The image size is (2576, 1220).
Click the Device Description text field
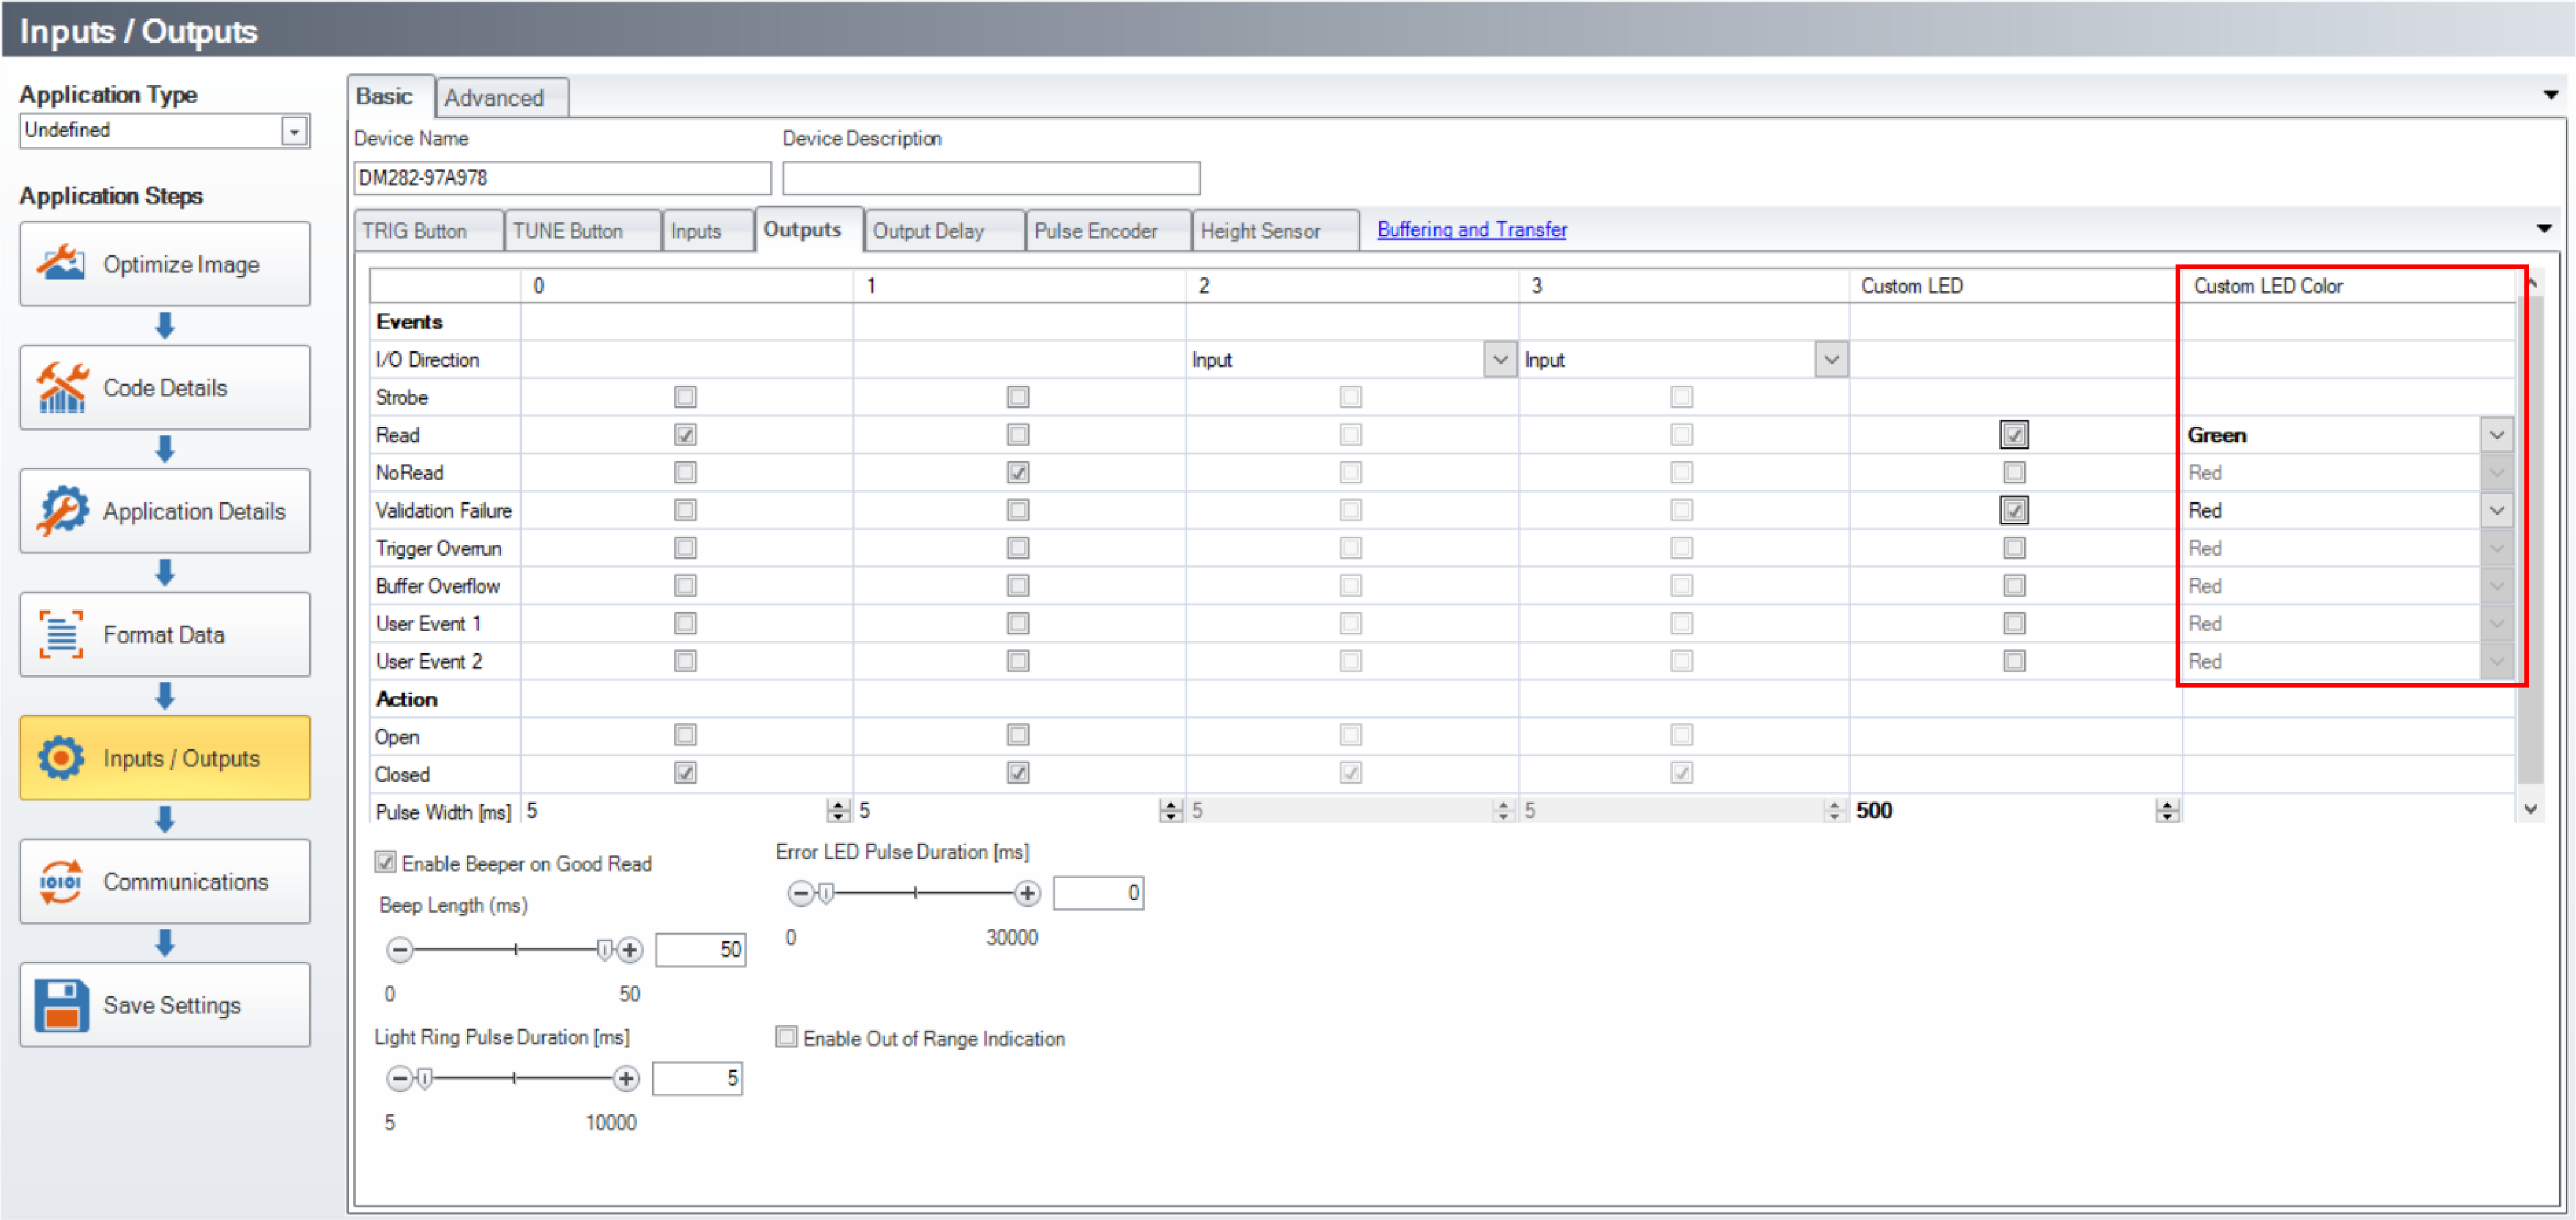[990, 178]
